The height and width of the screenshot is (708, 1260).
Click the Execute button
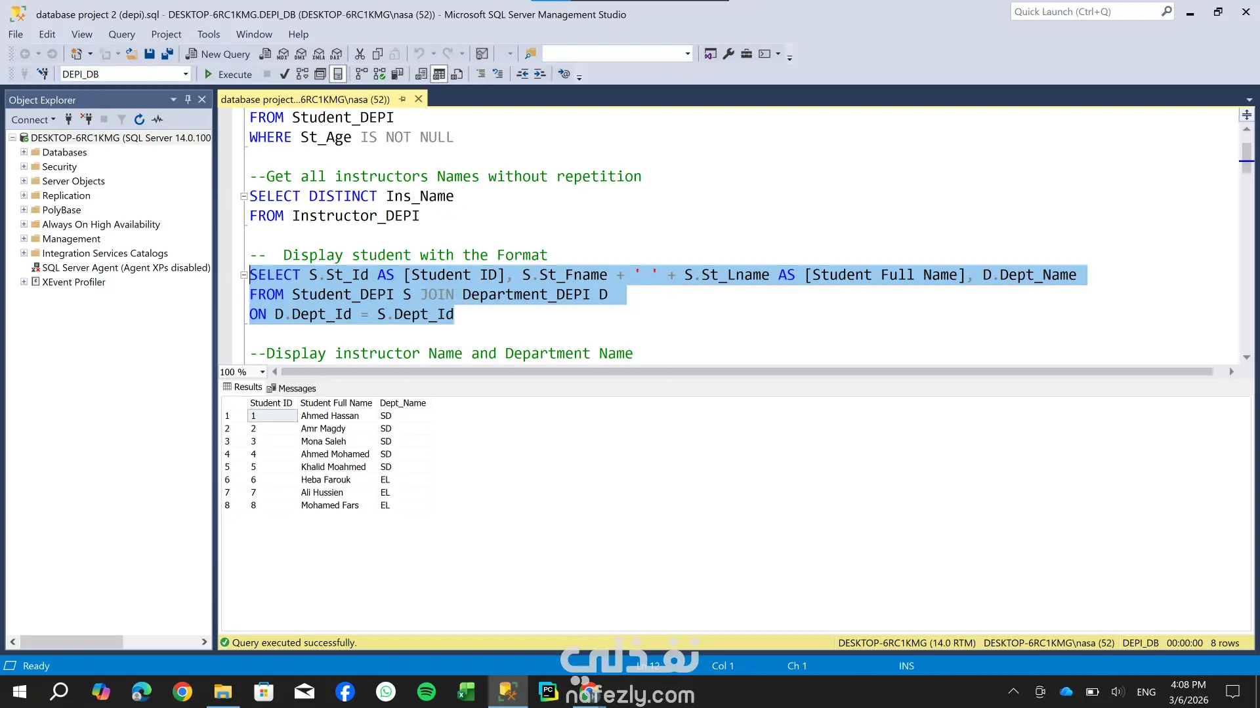tap(228, 74)
